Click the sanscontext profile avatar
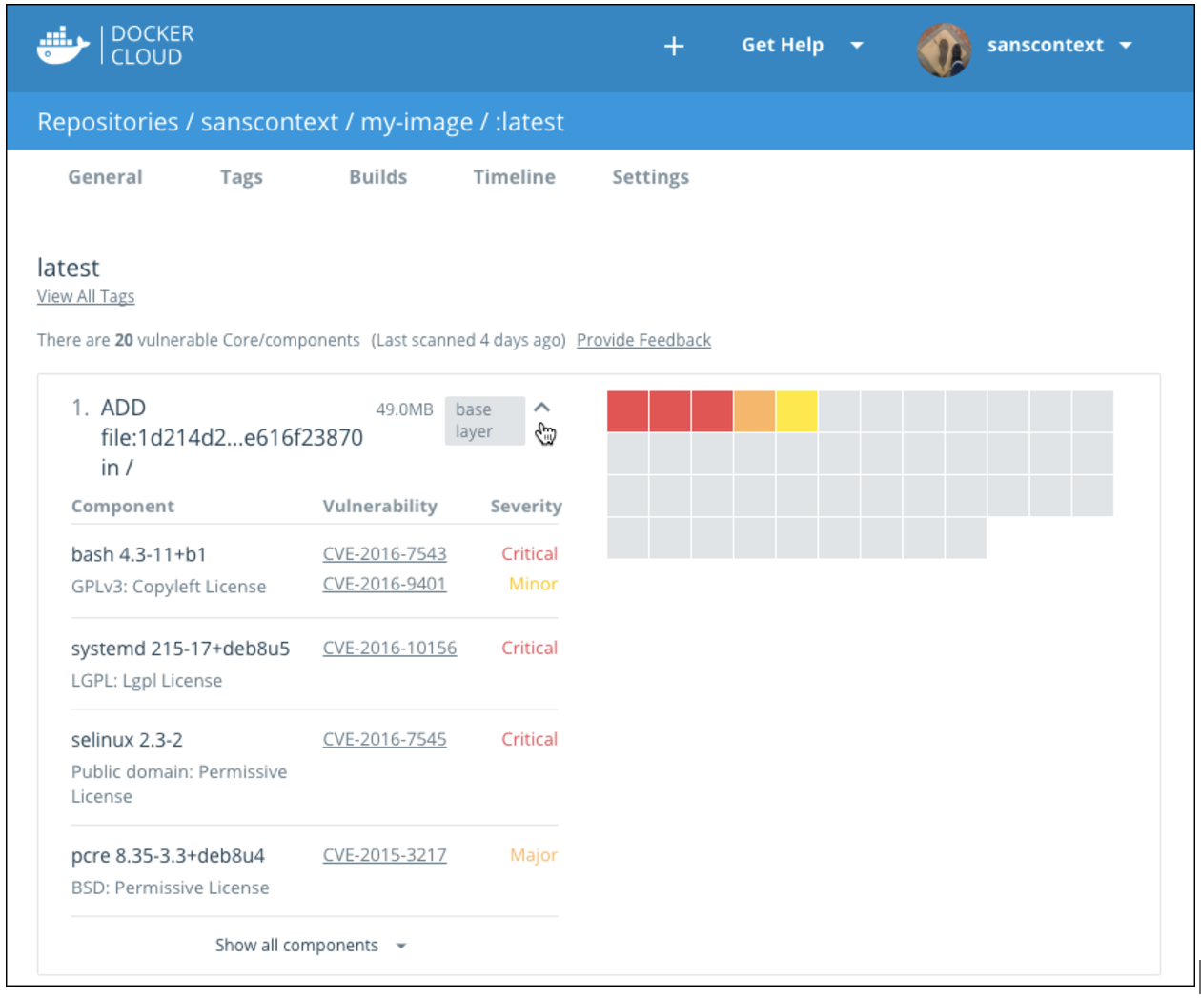 945,45
